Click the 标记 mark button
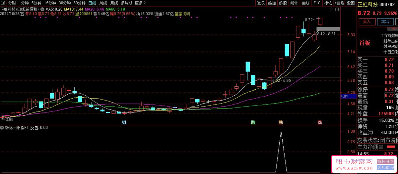Screen dimensions: 398x174 click(x=328, y=3)
